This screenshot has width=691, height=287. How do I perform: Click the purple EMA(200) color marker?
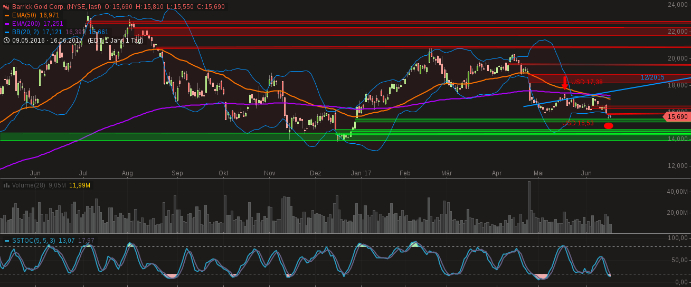pyautogui.click(x=7, y=24)
